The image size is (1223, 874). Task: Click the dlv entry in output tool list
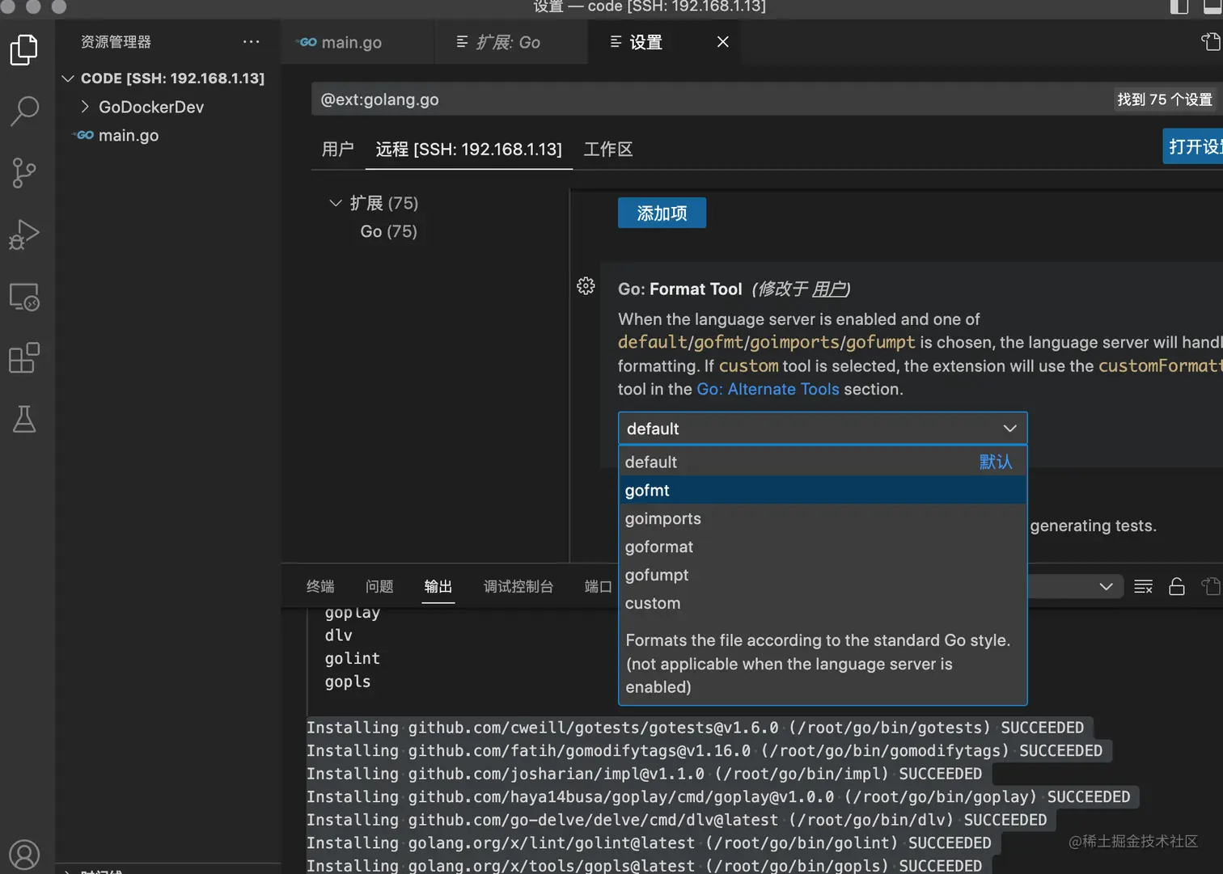coord(339,635)
